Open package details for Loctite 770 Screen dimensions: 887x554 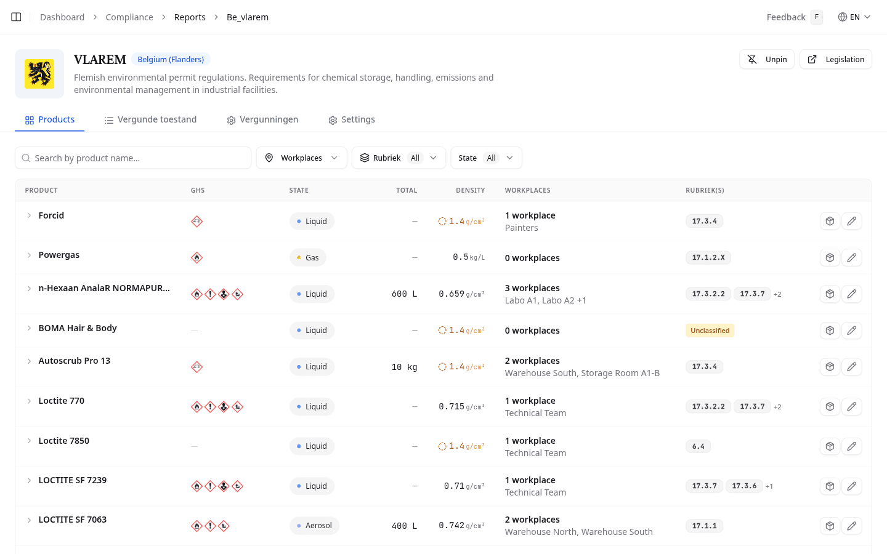click(830, 406)
